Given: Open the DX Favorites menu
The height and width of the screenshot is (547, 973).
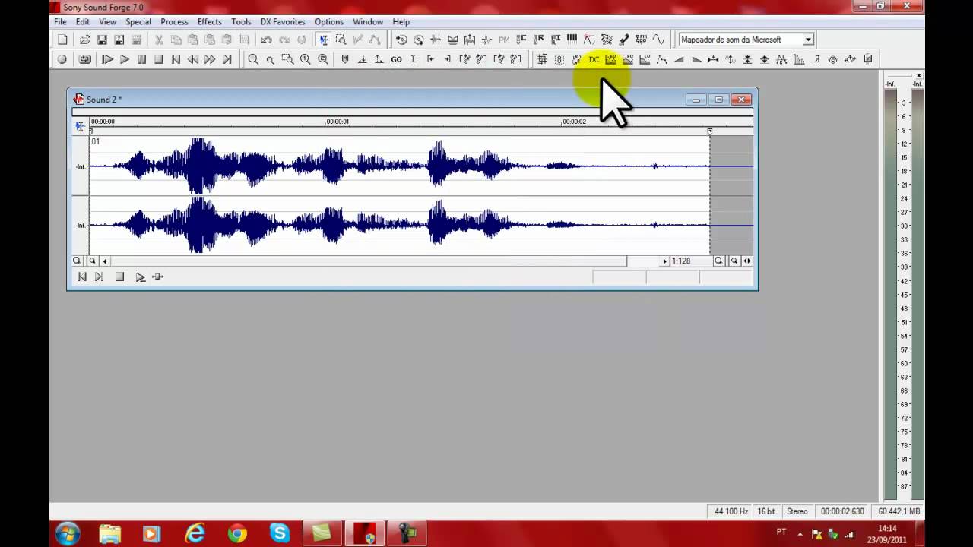Looking at the screenshot, I should coord(283,22).
